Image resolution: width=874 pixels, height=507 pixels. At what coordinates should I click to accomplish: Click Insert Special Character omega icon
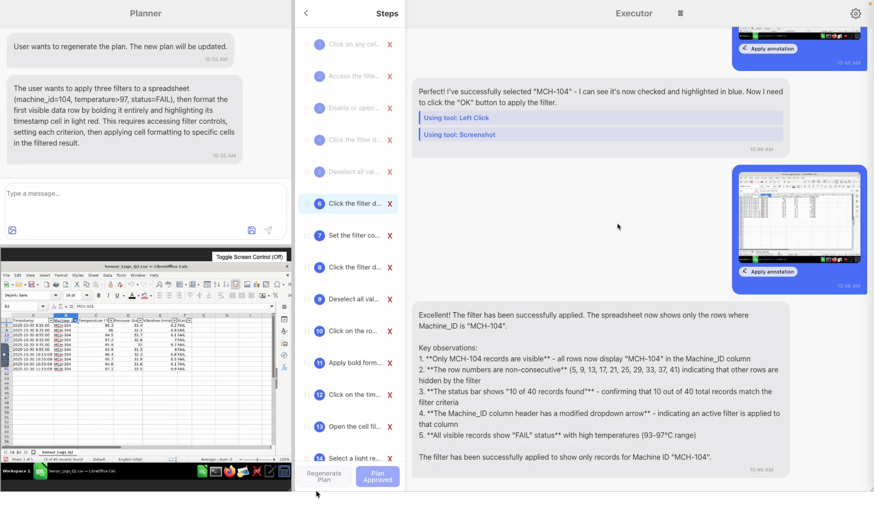tap(277, 285)
